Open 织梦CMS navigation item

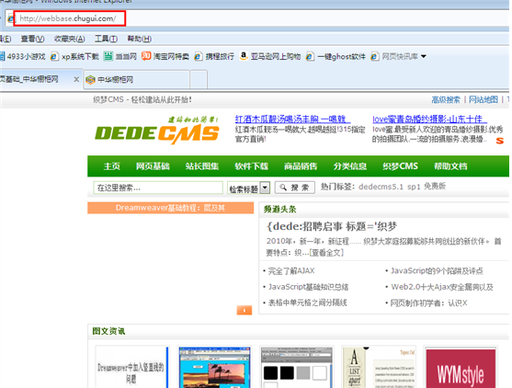[x=401, y=166]
